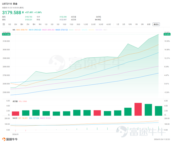
Task: Click the 成交量 volume panel label
Action: coord(15,101)
